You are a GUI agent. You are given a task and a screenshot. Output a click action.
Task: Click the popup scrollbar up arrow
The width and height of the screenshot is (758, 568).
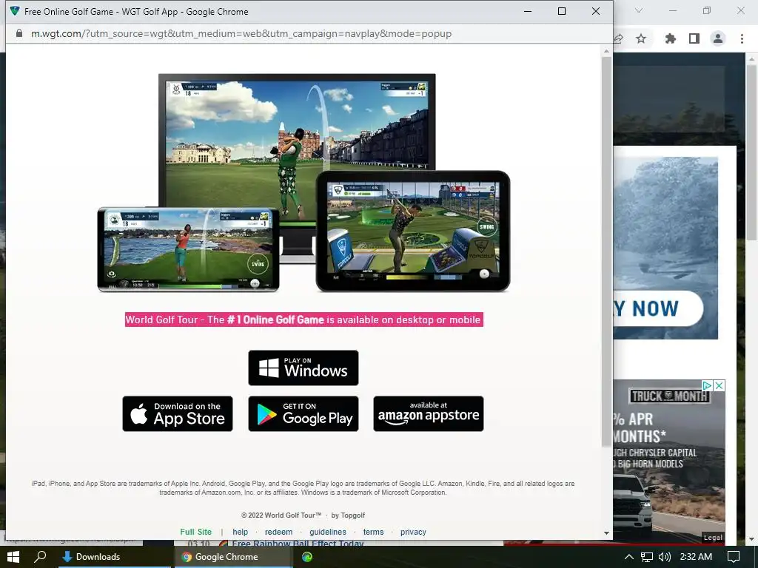click(x=606, y=51)
